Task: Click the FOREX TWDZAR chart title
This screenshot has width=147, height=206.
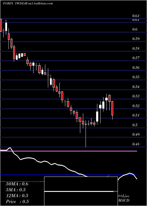Action: coord(15,4)
